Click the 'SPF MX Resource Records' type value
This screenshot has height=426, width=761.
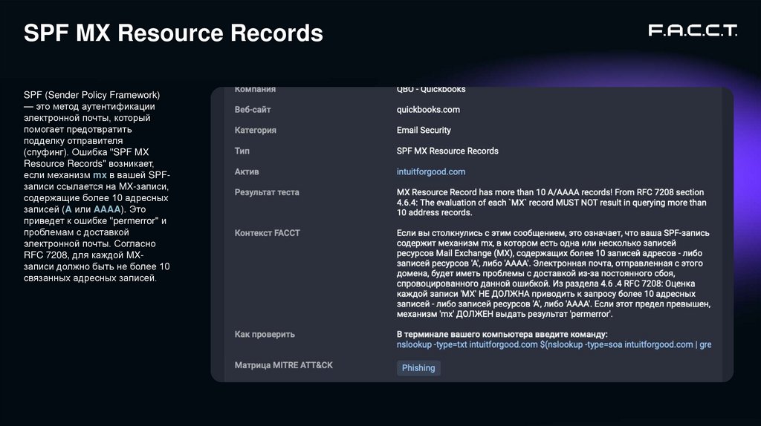pyautogui.click(x=447, y=151)
